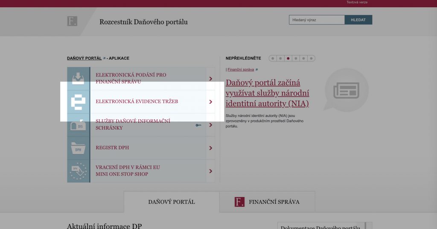Click the Registr DPH folder icon
Viewport: 437px width, 229px height.
[x=78, y=148]
